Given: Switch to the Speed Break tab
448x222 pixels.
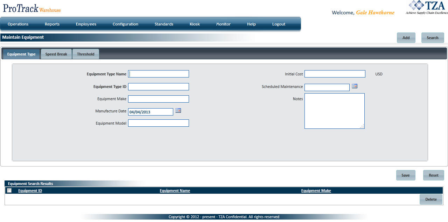Looking at the screenshot, I should 56,54.
